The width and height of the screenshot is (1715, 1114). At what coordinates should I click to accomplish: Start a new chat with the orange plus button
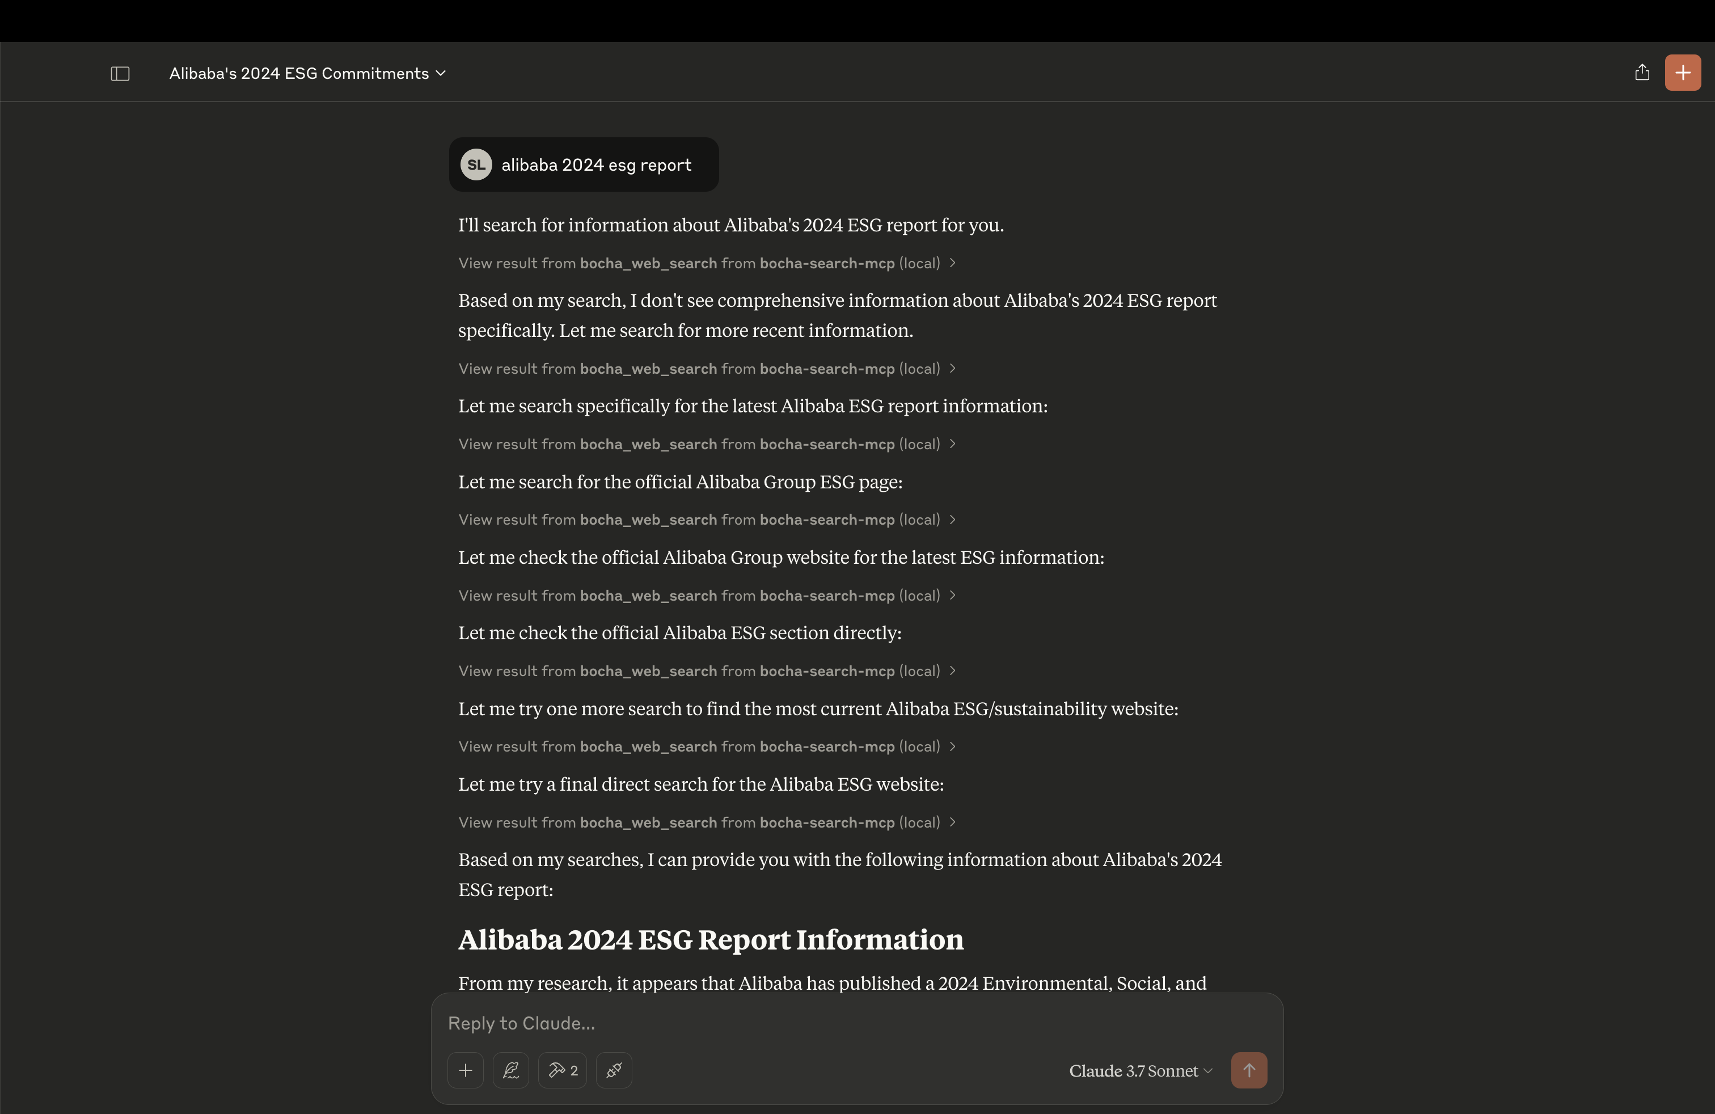pos(1682,73)
